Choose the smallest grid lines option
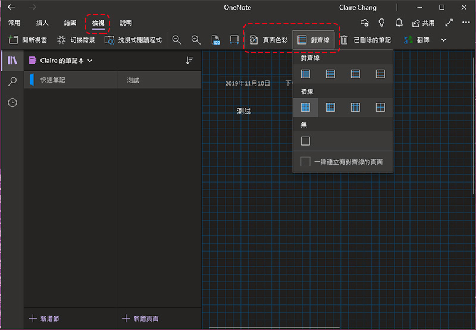The width and height of the screenshot is (476, 330). (305, 108)
